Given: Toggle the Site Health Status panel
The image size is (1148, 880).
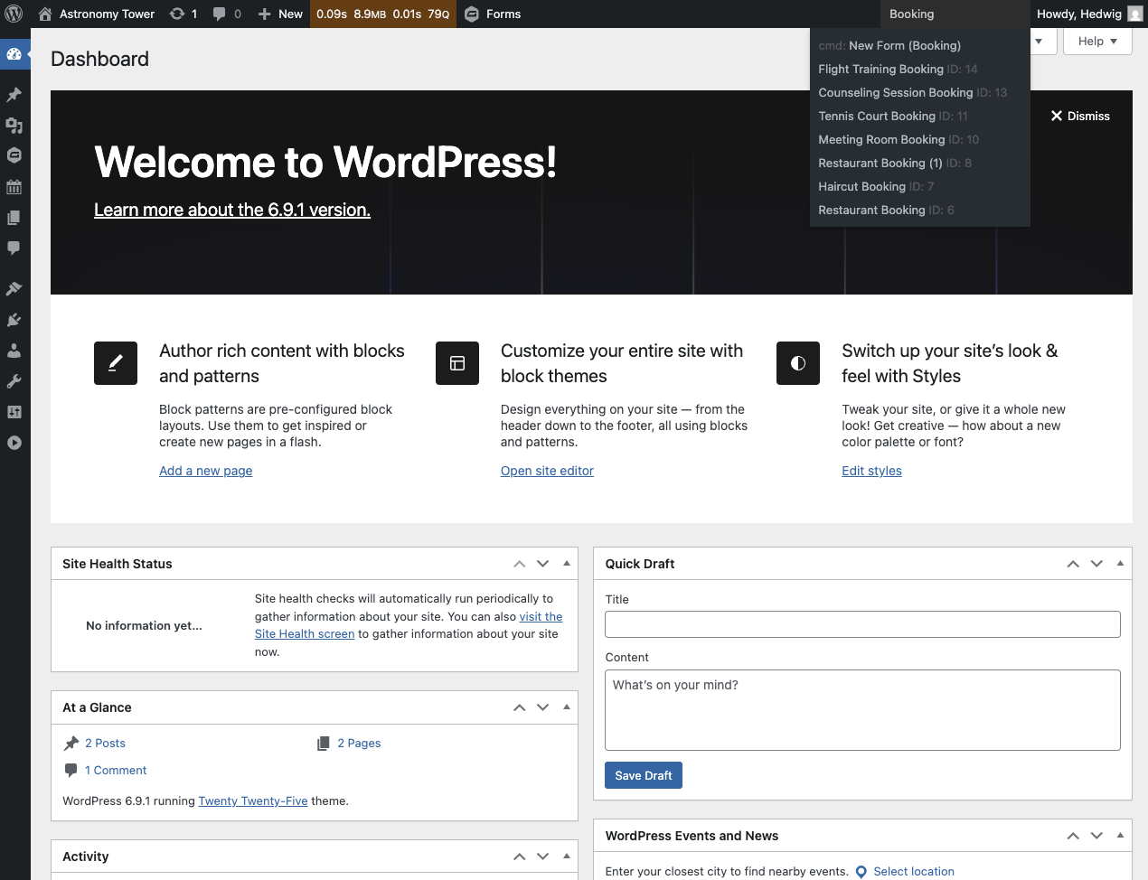Looking at the screenshot, I should coord(567,563).
